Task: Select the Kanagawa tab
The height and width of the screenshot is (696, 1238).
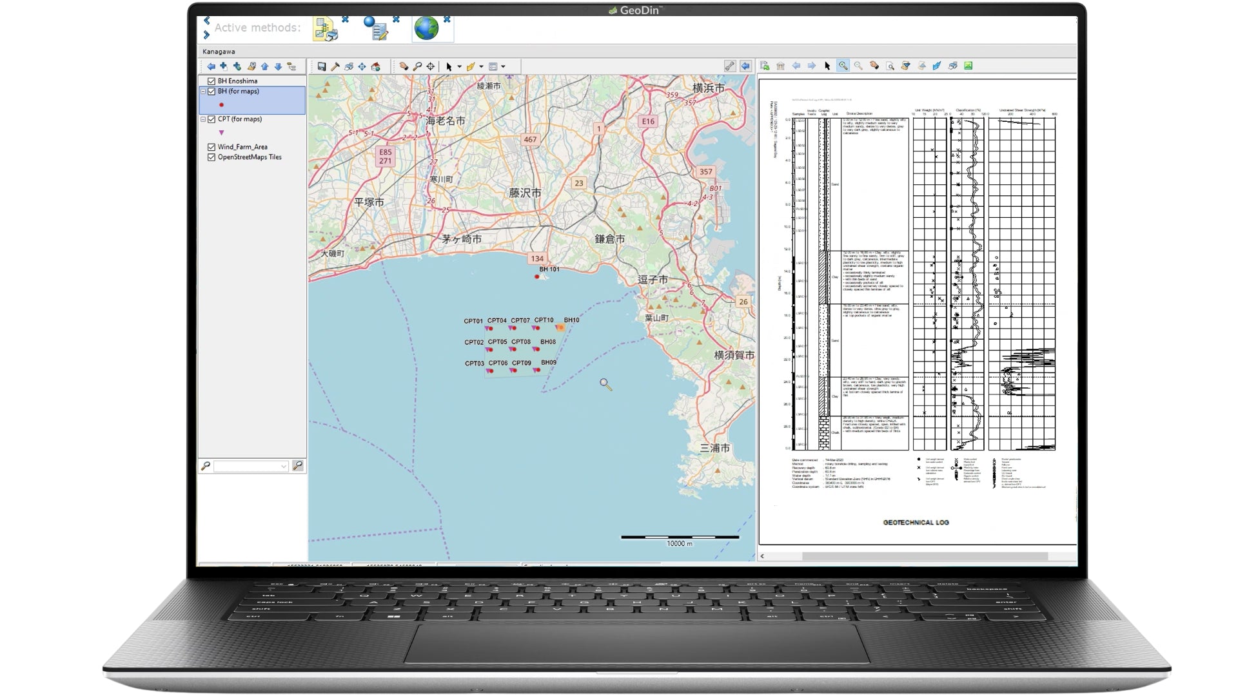Action: pyautogui.click(x=219, y=52)
